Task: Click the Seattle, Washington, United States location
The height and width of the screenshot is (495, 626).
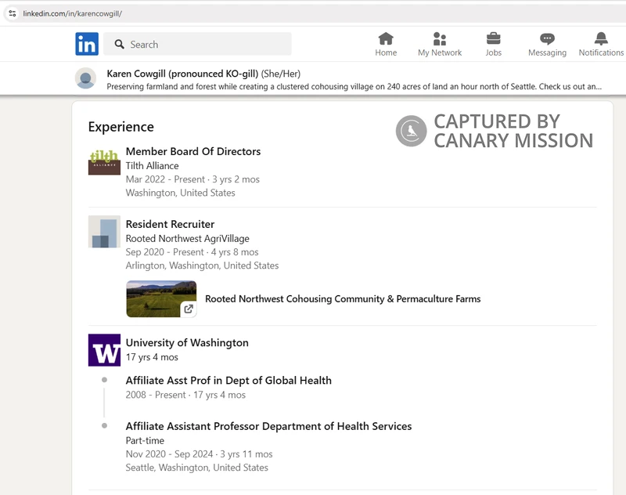Action: (x=197, y=468)
